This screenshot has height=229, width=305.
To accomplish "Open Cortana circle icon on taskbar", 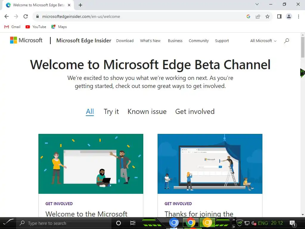I will (119, 223).
